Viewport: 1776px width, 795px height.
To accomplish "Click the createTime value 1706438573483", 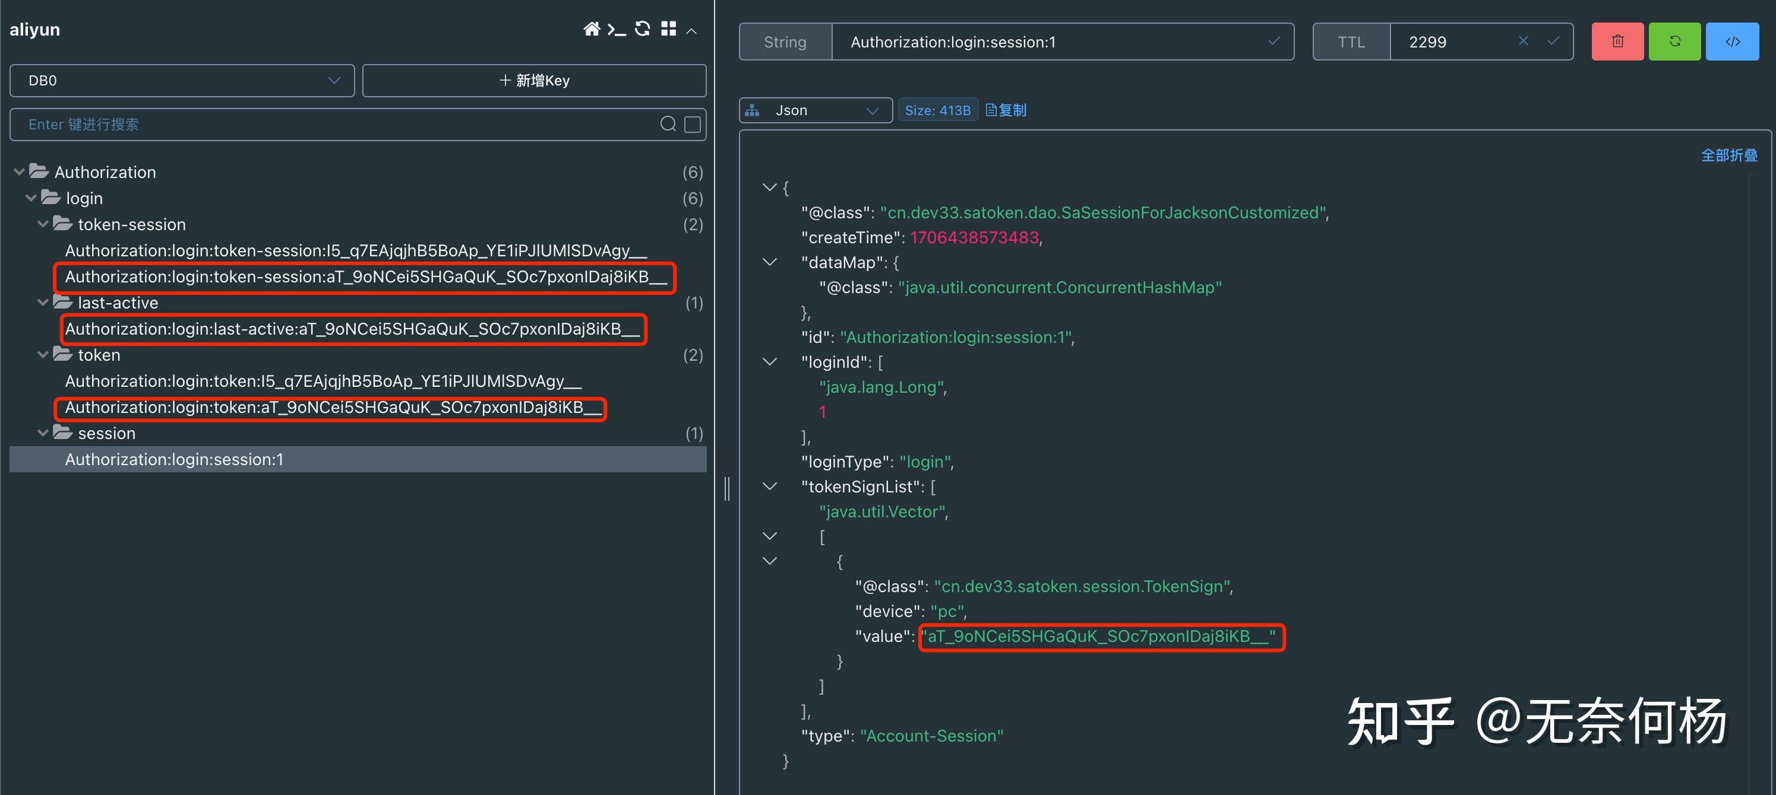I will [x=974, y=238].
